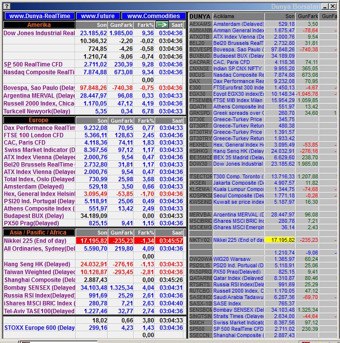Click the Saat header in Amerika section
This screenshot has width=340, height=343.
click(x=177, y=25)
